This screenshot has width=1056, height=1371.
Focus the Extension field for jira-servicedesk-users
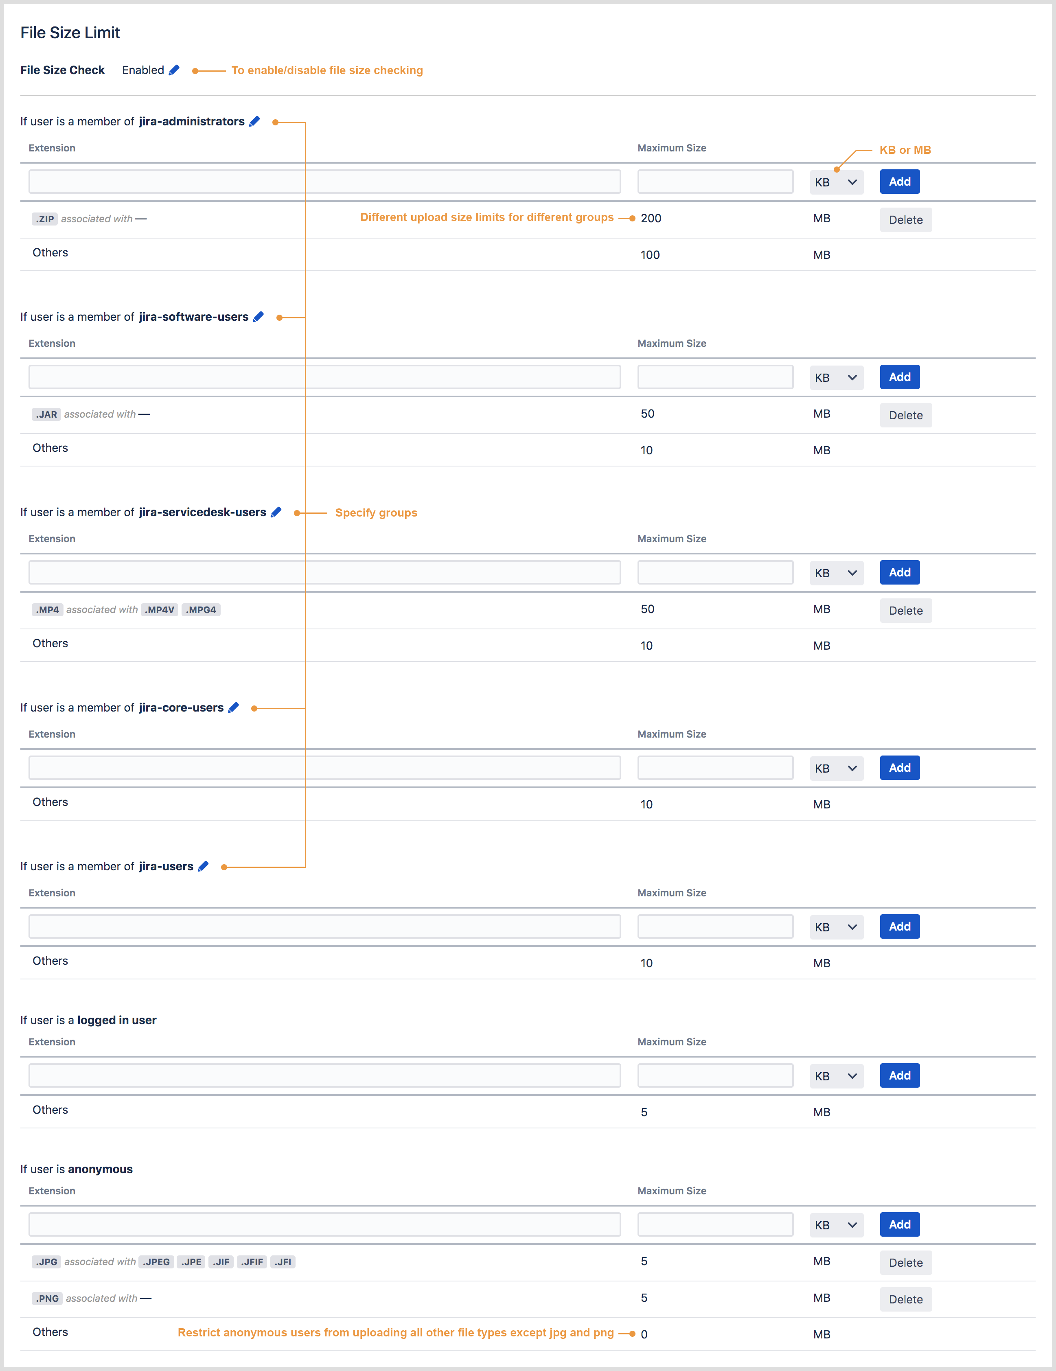pos(324,572)
